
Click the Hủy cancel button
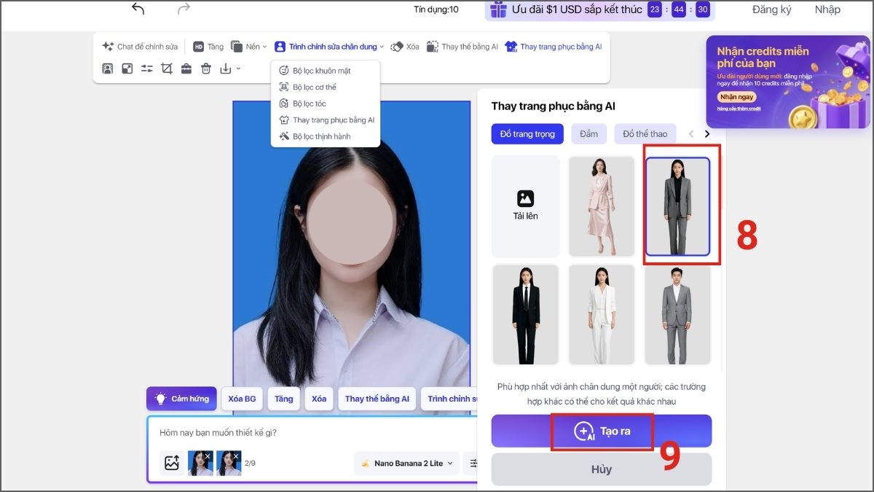point(602,469)
